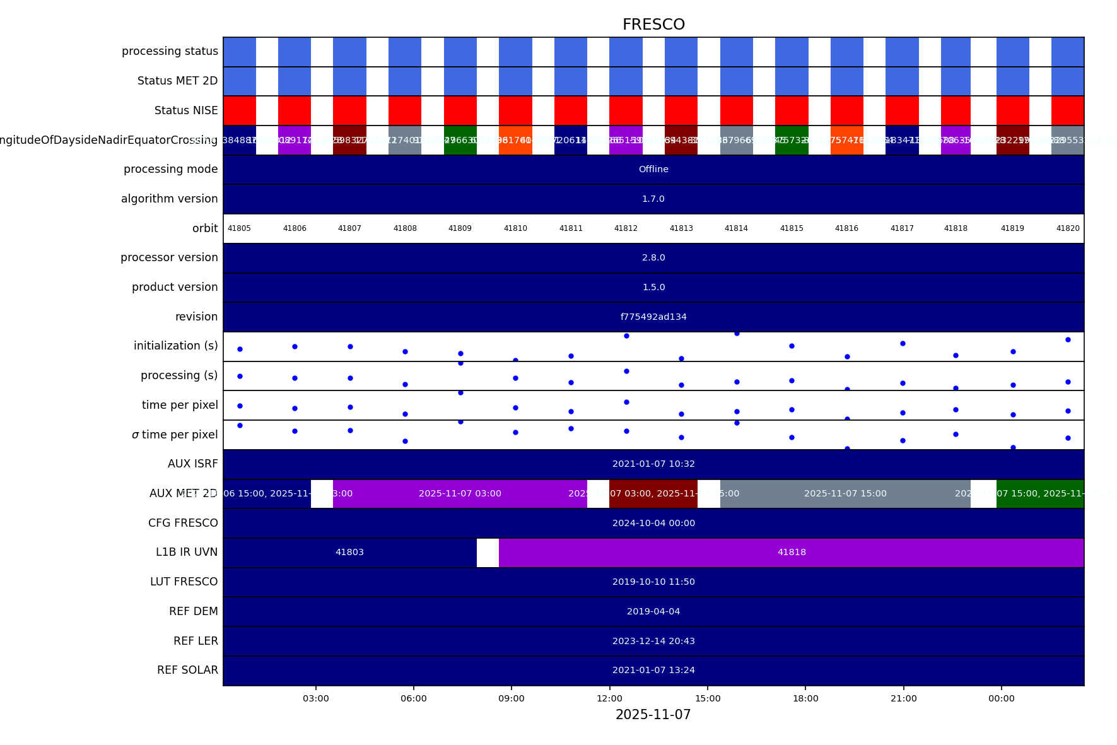Click the green AUX MET 2D segment
The width and height of the screenshot is (1117, 745).
tap(1039, 494)
